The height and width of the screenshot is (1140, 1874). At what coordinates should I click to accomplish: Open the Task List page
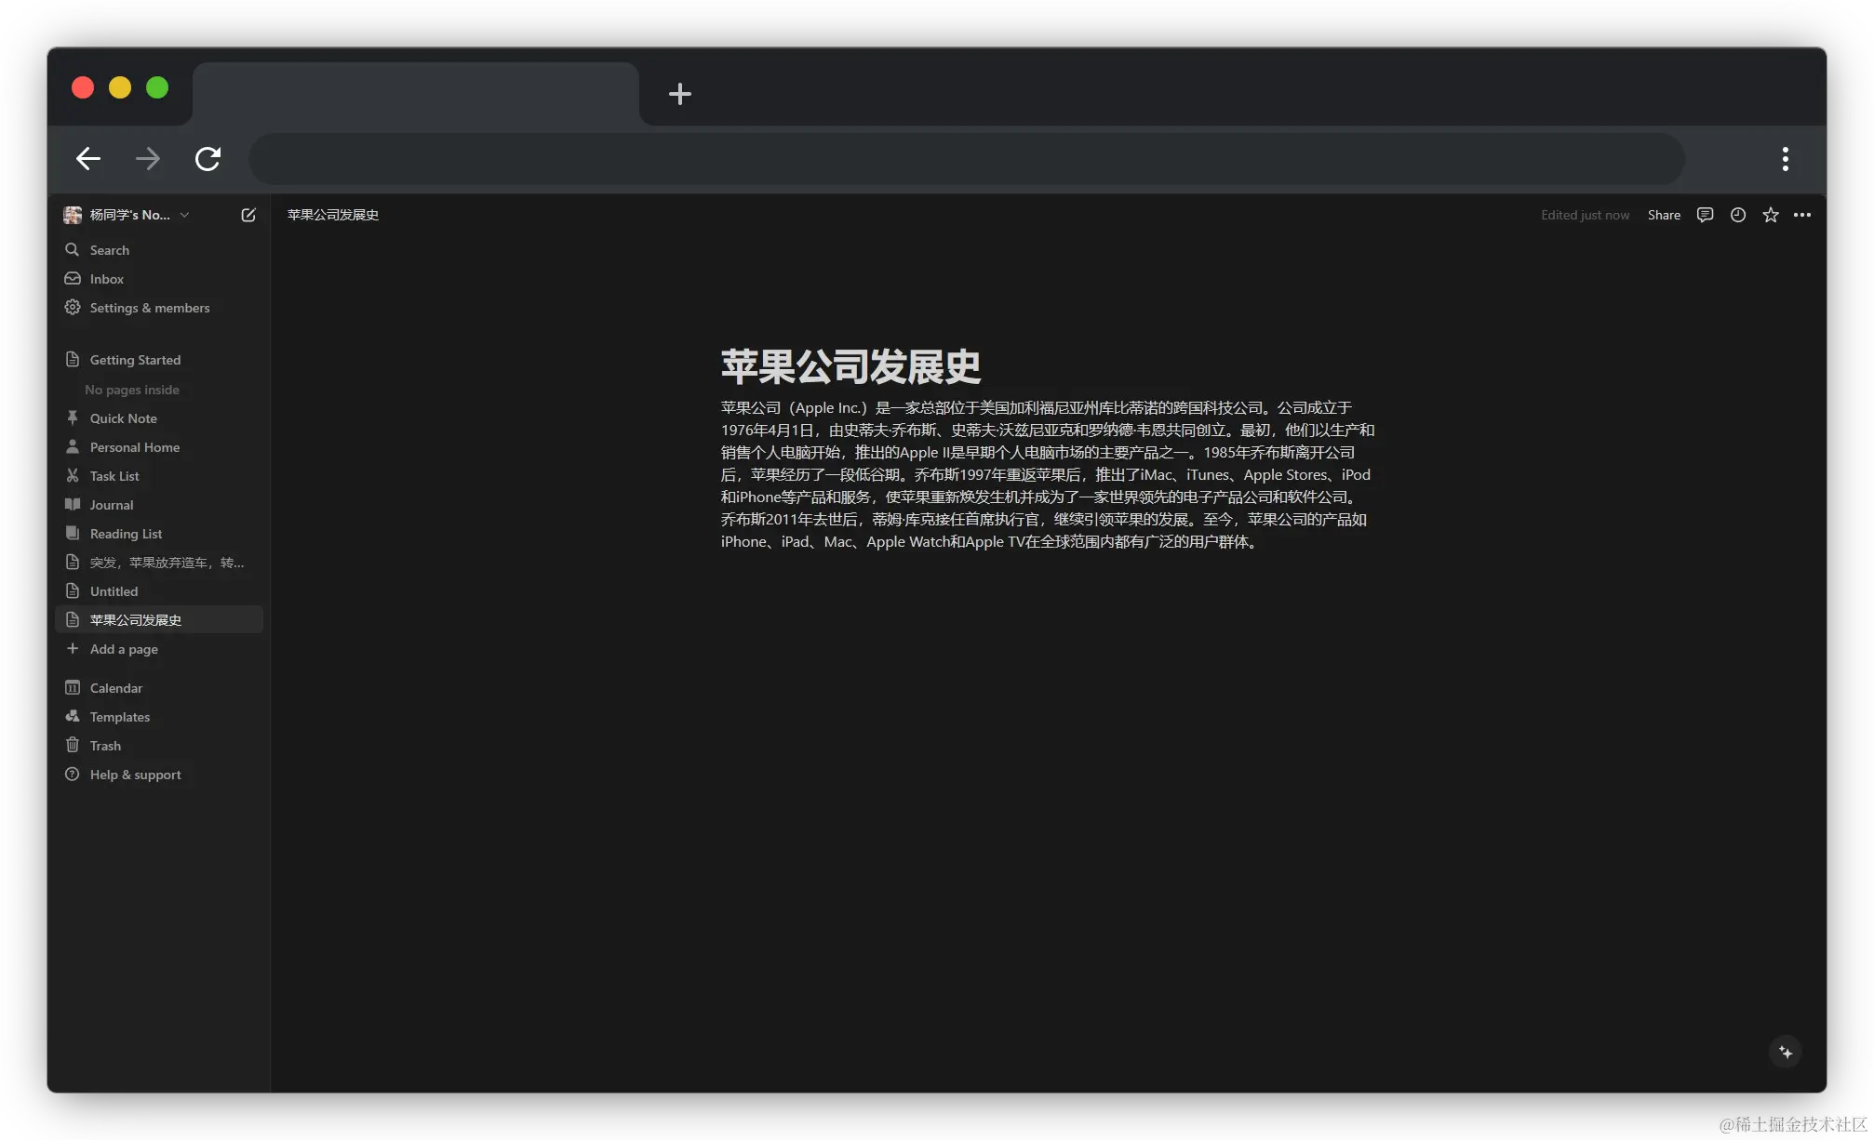click(x=159, y=476)
